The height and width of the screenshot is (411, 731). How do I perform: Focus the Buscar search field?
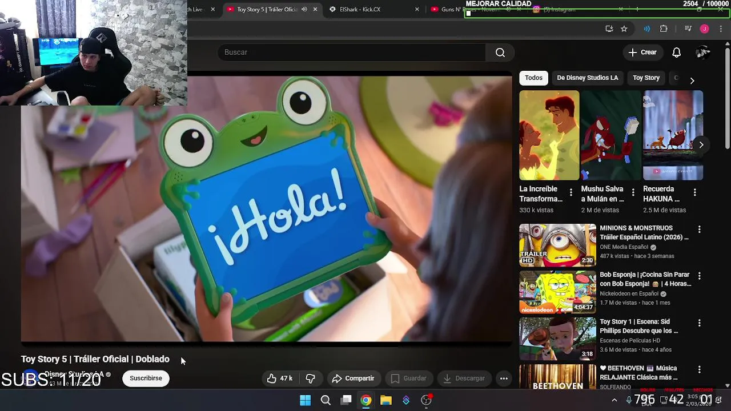click(x=351, y=53)
